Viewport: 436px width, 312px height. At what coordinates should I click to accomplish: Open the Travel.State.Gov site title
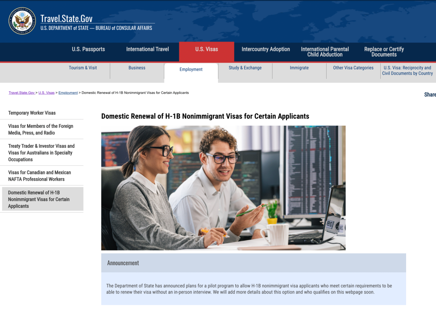67,18
